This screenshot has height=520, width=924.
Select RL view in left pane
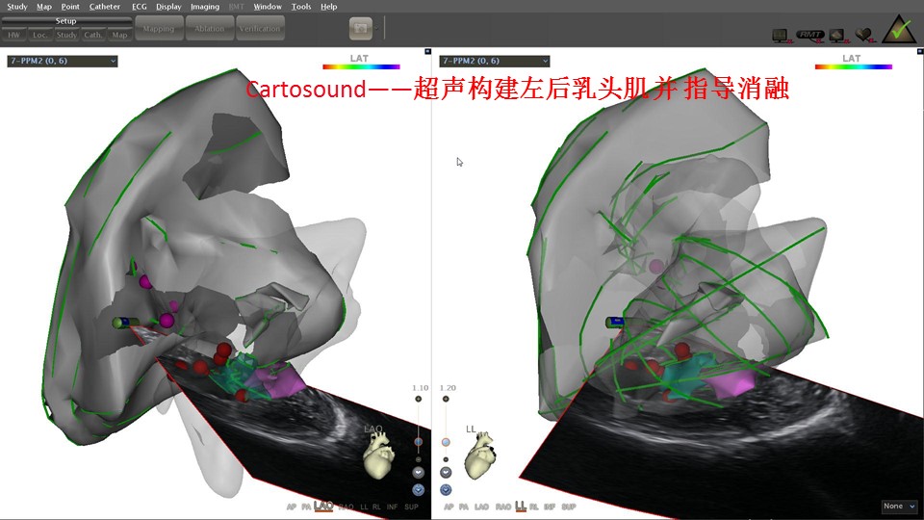coord(376,507)
